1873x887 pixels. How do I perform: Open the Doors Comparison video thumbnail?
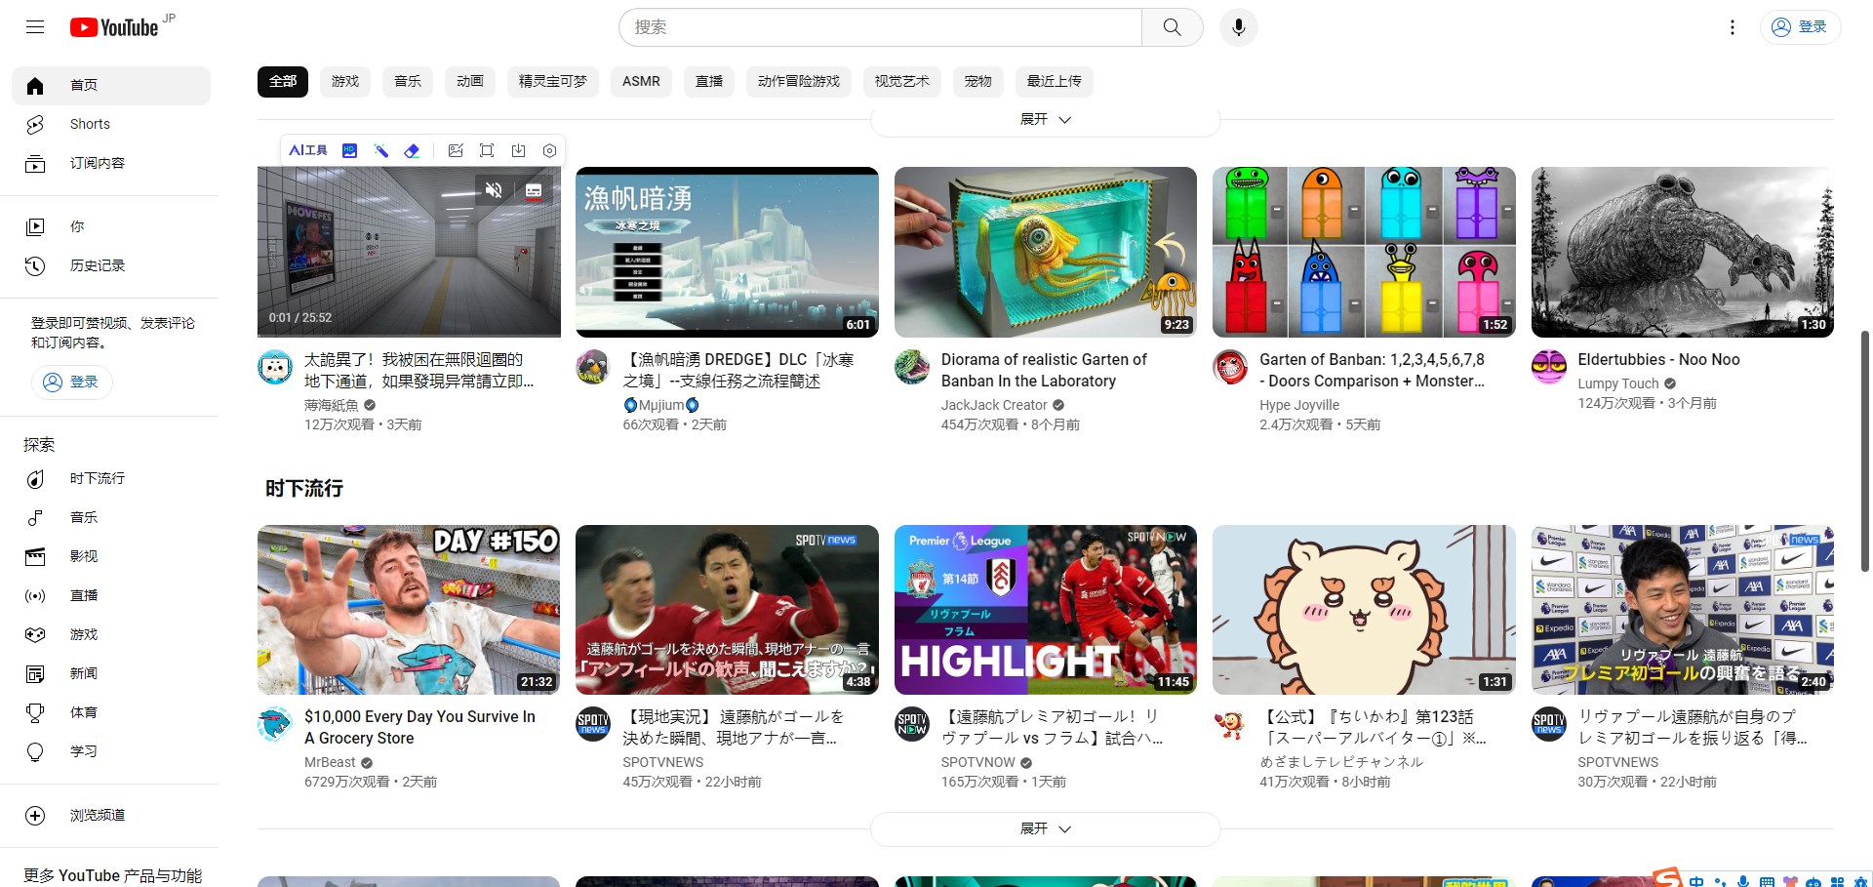click(1364, 252)
